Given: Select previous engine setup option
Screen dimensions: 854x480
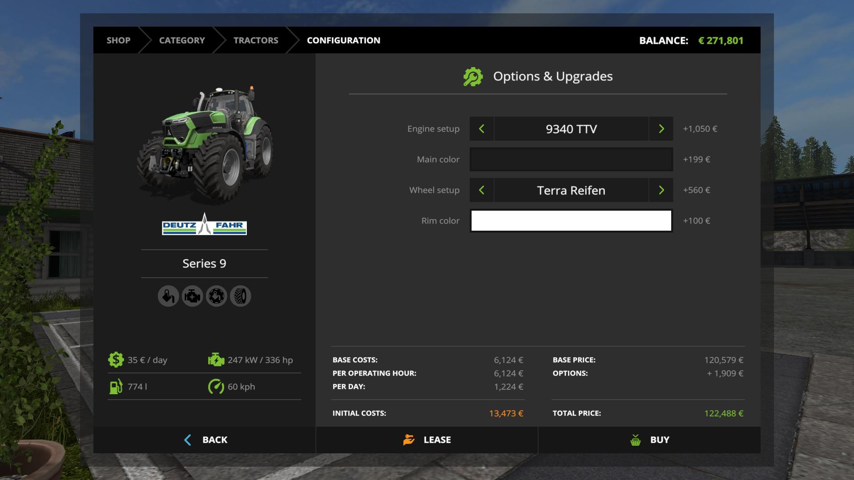Looking at the screenshot, I should pos(482,129).
